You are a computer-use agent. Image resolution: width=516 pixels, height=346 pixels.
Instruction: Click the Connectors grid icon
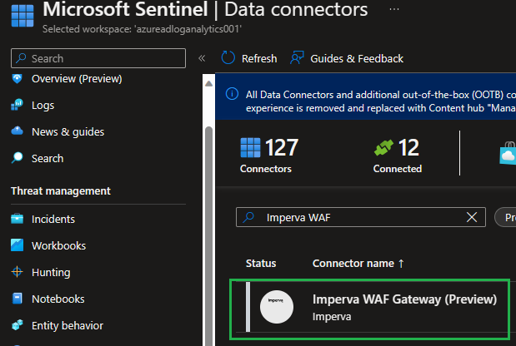[250, 148]
